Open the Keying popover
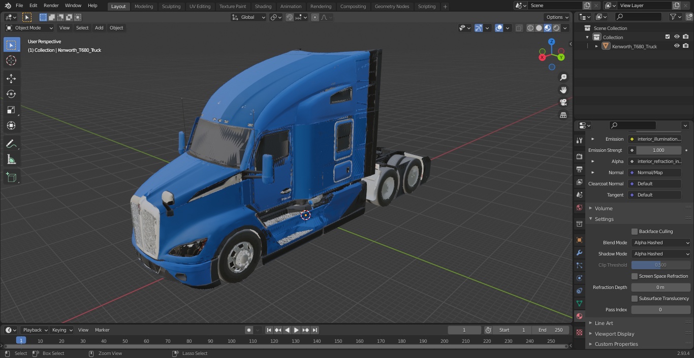694x358 pixels. pyautogui.click(x=61, y=330)
